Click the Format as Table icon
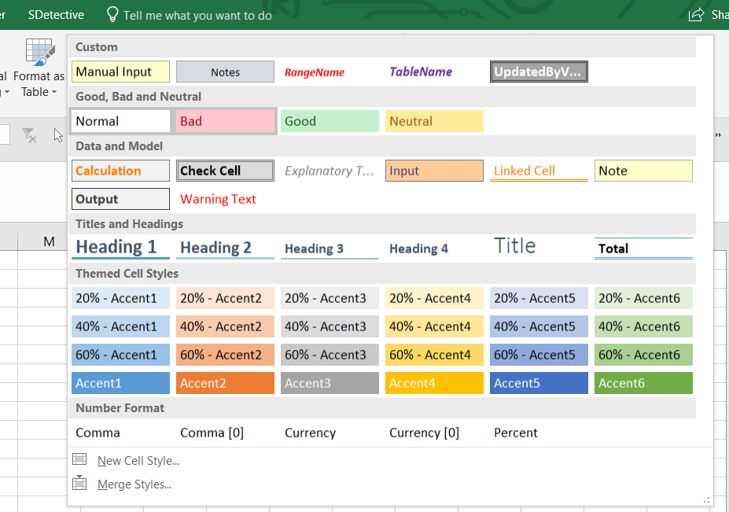 point(40,52)
